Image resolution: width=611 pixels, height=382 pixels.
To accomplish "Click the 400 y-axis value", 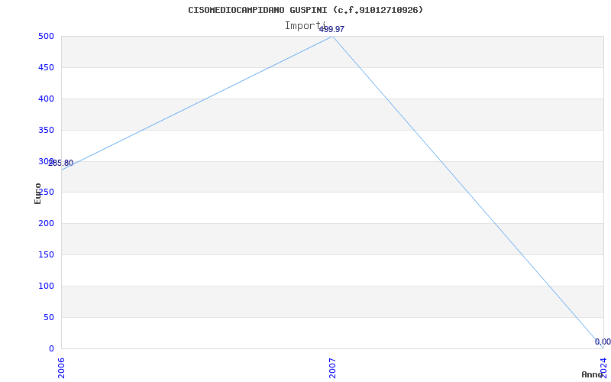I will tap(46, 99).
